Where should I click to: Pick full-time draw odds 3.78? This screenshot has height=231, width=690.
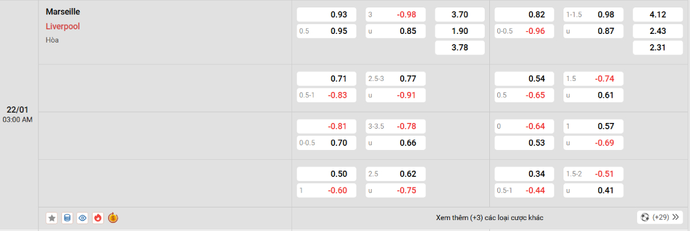(459, 48)
